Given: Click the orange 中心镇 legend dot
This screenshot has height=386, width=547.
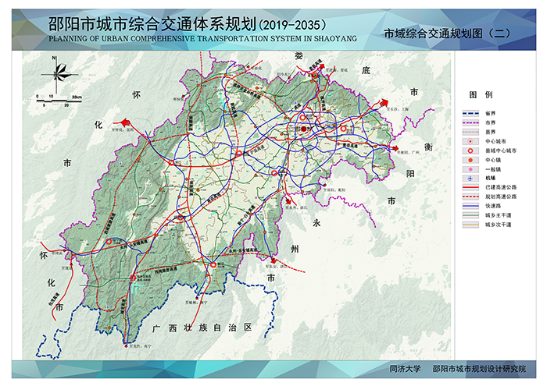Looking at the screenshot, I should [x=469, y=159].
